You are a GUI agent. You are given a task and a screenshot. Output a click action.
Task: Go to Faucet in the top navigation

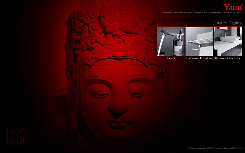[198, 13]
